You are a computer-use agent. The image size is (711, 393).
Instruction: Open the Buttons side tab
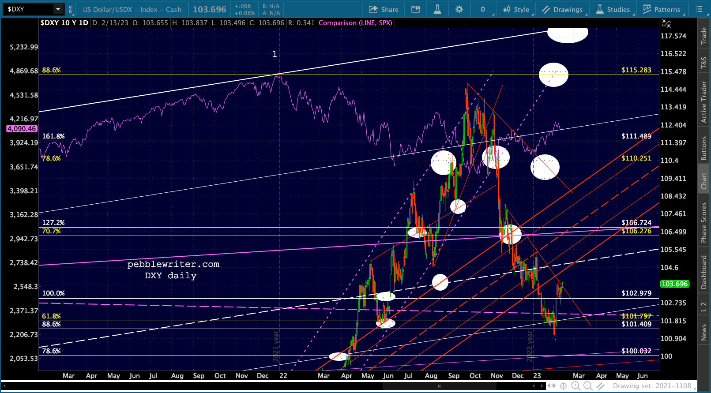tap(704, 148)
